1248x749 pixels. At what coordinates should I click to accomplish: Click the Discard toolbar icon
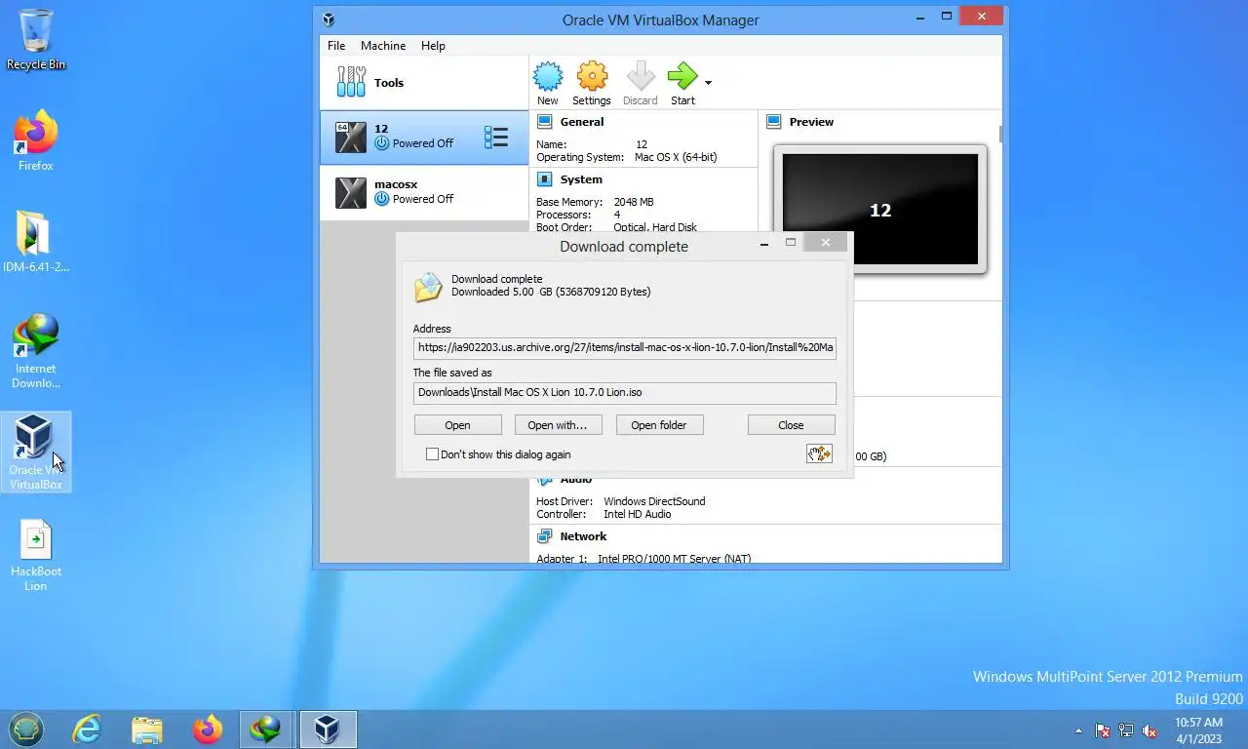pyautogui.click(x=640, y=83)
